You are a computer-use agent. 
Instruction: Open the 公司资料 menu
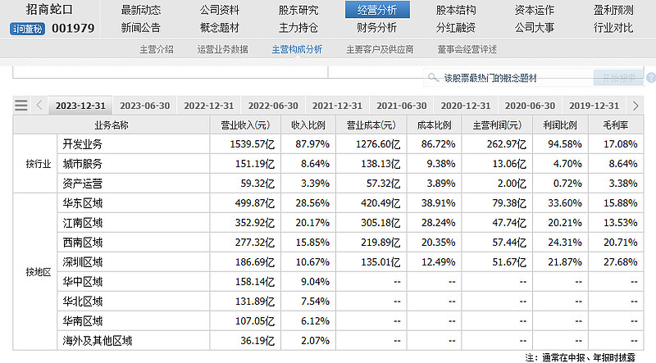click(220, 10)
